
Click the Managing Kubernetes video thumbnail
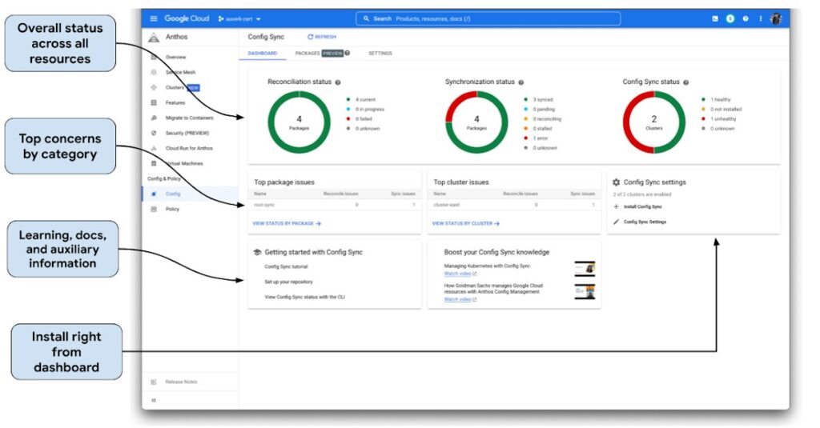(x=585, y=269)
